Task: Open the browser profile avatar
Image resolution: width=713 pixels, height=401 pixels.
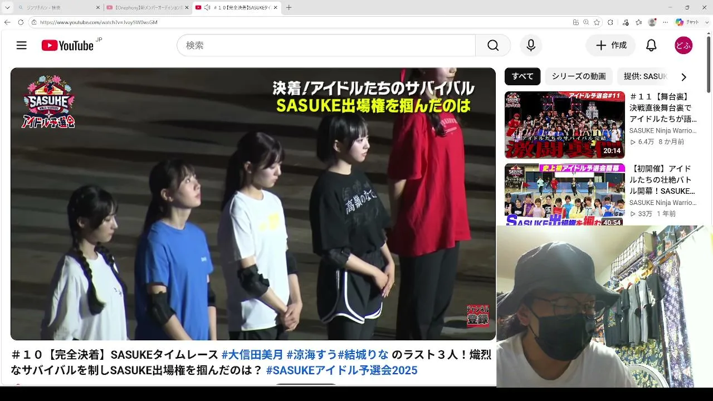Action: pyautogui.click(x=652, y=22)
